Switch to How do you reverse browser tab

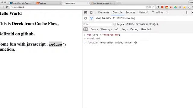pyautogui.click(x=103, y=3)
